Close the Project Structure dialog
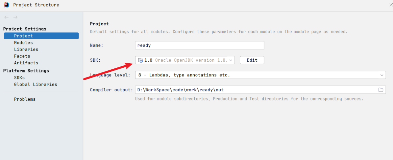The width and height of the screenshot is (393, 160). coord(391,5)
